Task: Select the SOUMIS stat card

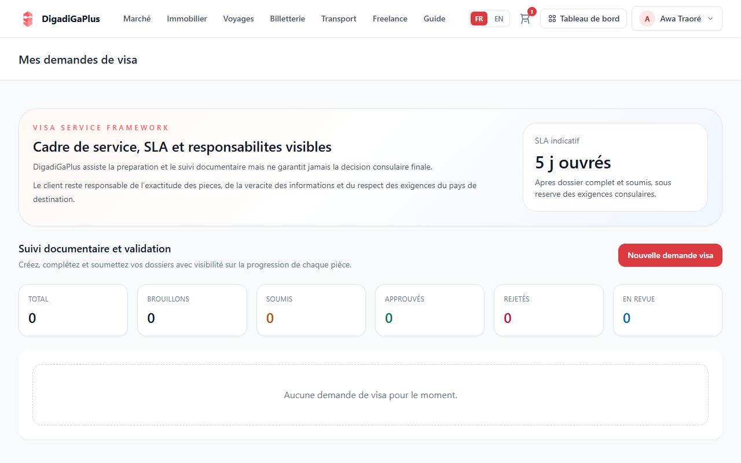Action: click(x=311, y=310)
